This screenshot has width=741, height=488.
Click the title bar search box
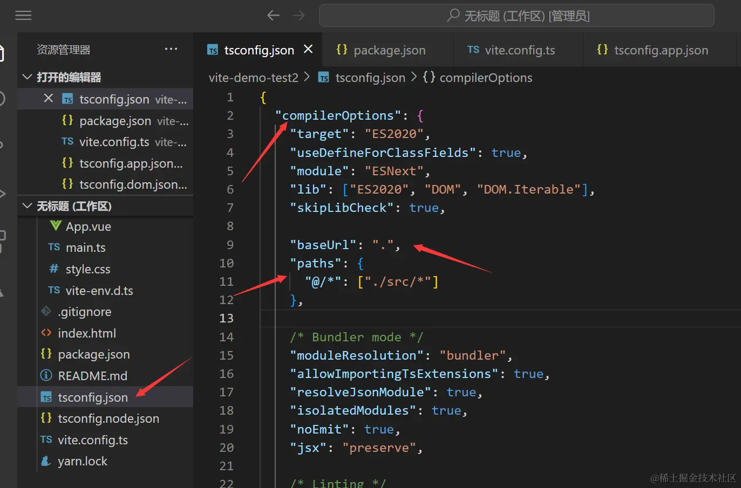click(x=516, y=15)
